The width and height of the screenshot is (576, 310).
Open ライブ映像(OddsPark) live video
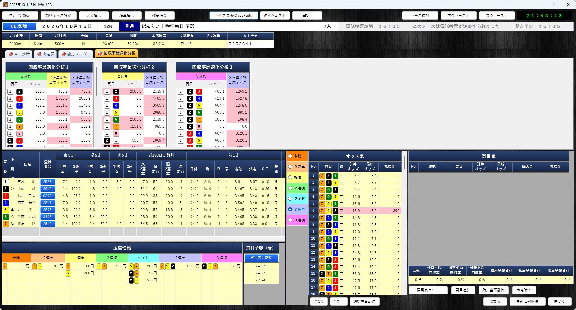pos(234,16)
